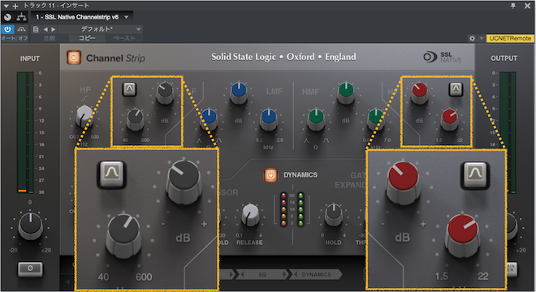
Task: Toggle the Channel Strip power button
Action: 73,58
